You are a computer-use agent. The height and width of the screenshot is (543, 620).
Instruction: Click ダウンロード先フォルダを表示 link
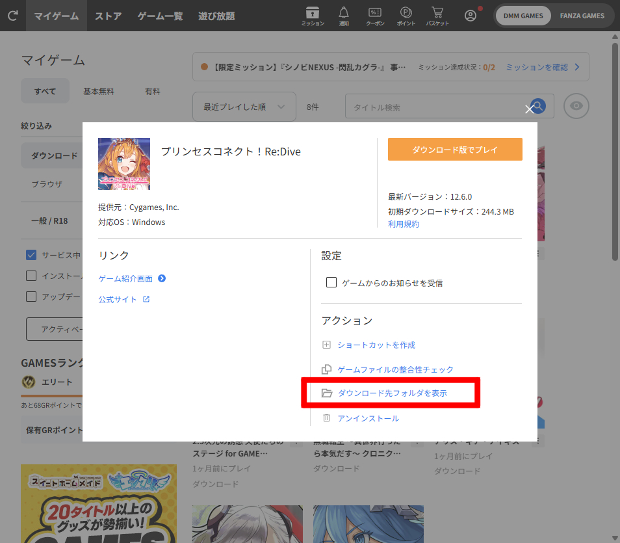[x=393, y=393]
